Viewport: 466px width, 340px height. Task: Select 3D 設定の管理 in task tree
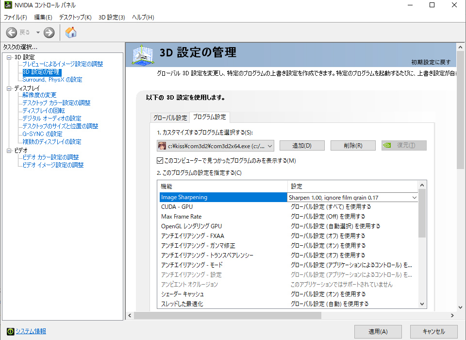tap(42, 72)
